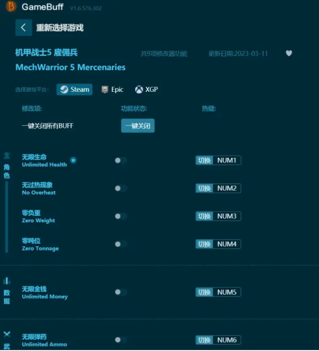This screenshot has height=351, width=319.
Task: Click 重新选择游戏 to reselect game
Action: pos(60,28)
